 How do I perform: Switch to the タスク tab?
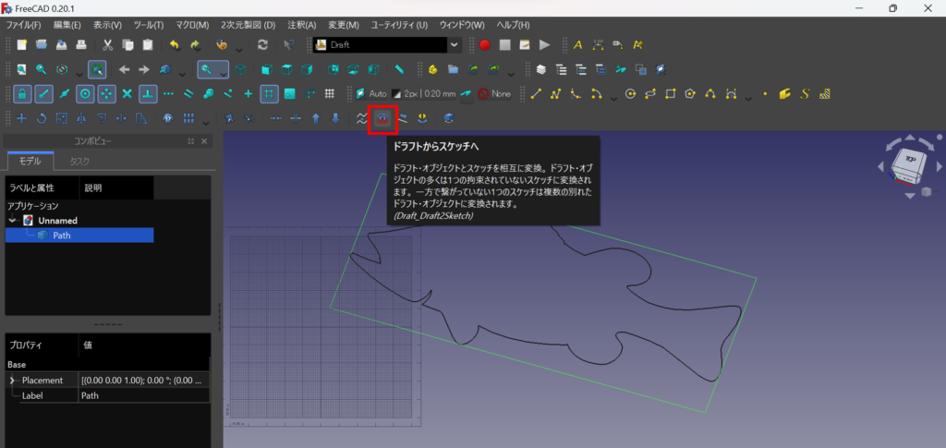point(79,162)
